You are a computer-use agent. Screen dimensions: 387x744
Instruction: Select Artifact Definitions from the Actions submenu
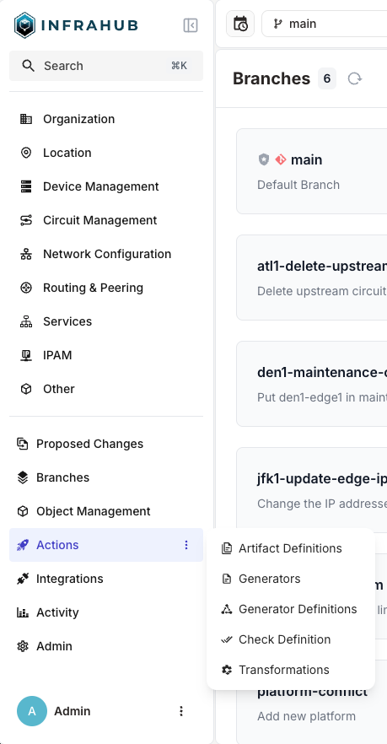point(290,548)
